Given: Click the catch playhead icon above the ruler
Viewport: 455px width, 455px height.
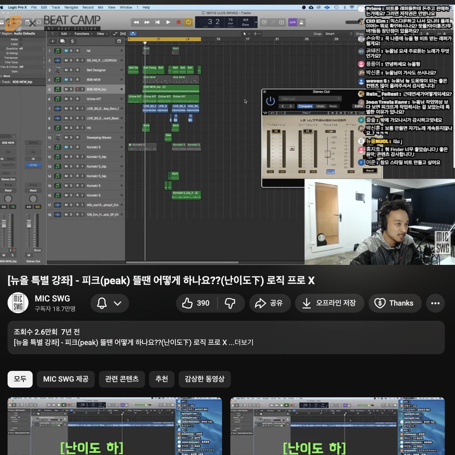Looking at the screenshot, I should point(133,34).
